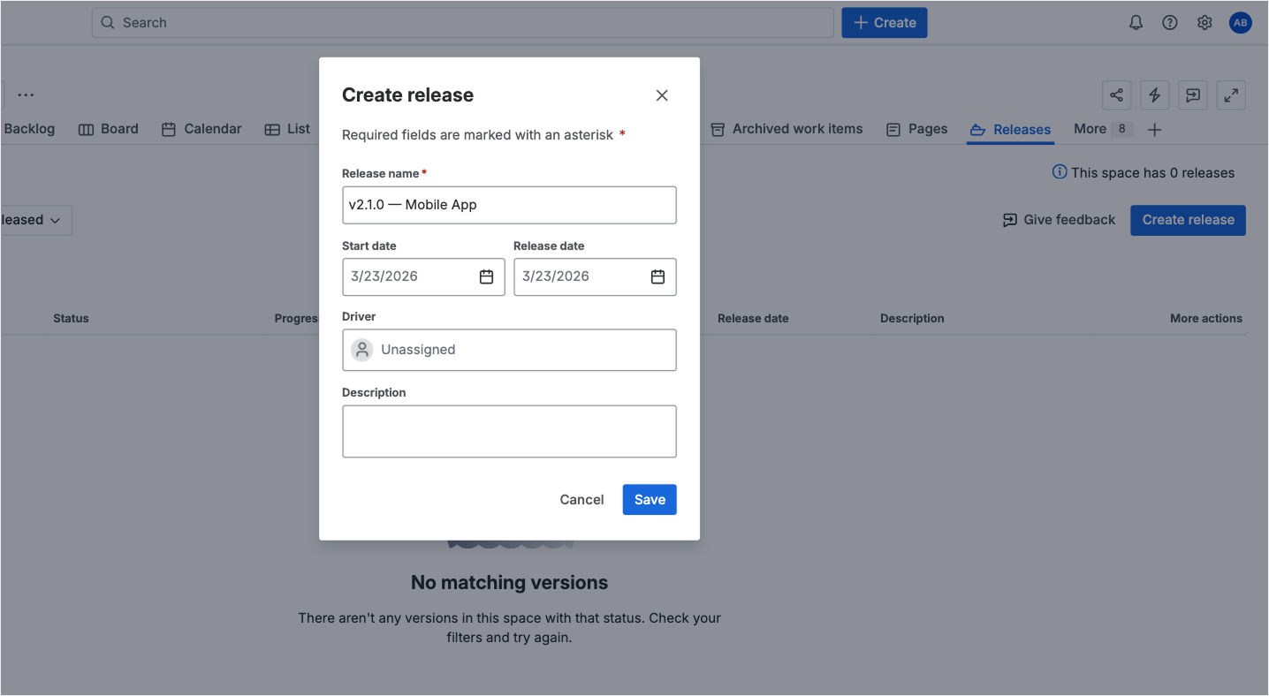Open the List tab

287,129
